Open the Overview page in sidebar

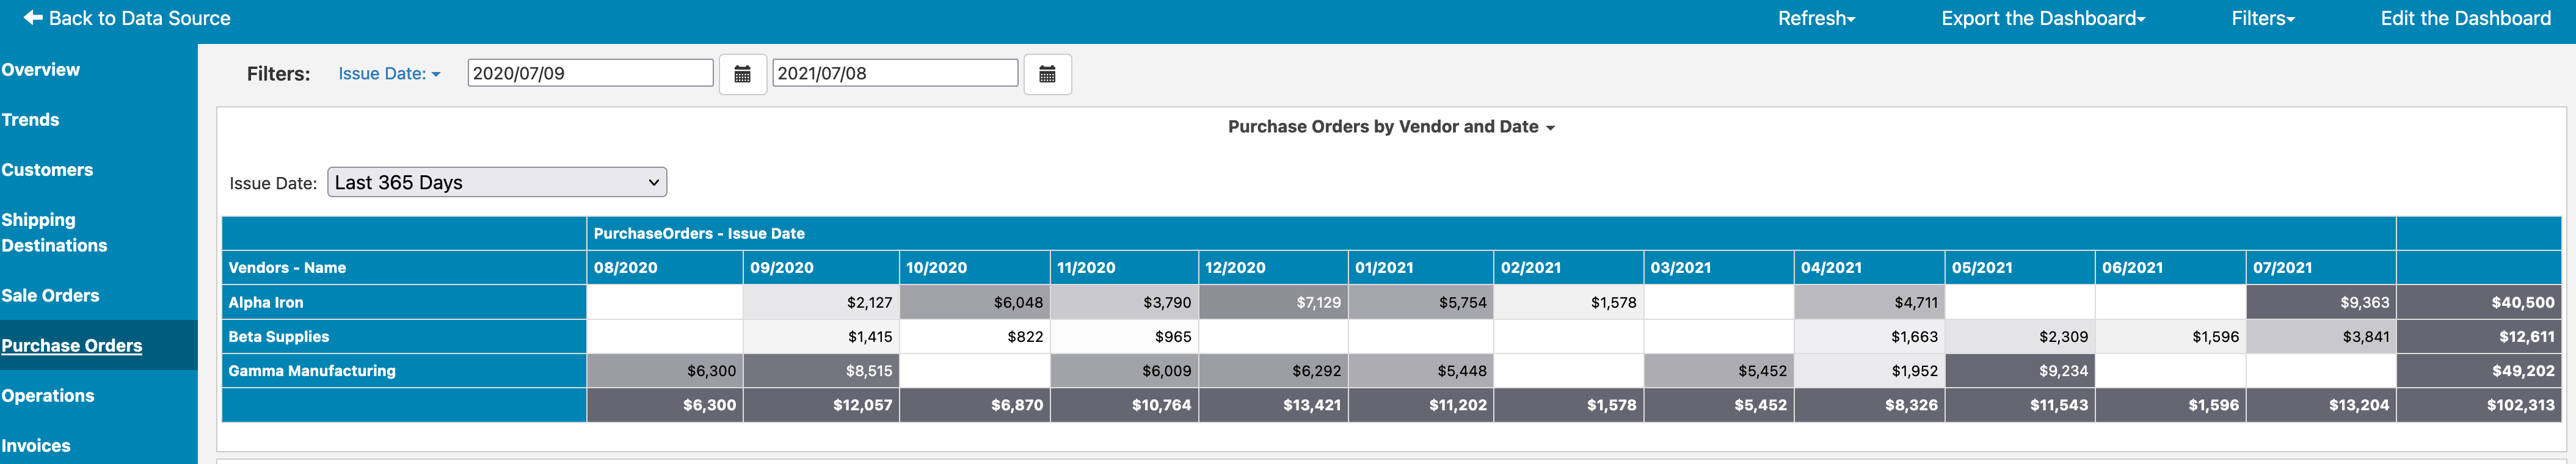click(x=40, y=70)
